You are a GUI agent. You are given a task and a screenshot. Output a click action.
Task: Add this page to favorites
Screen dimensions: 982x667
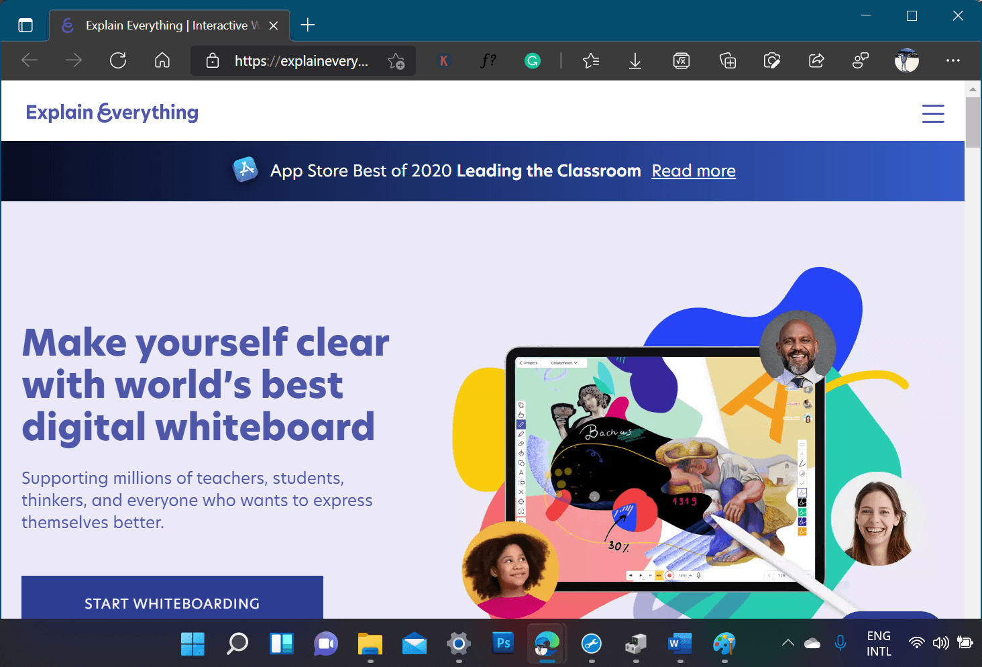(396, 61)
